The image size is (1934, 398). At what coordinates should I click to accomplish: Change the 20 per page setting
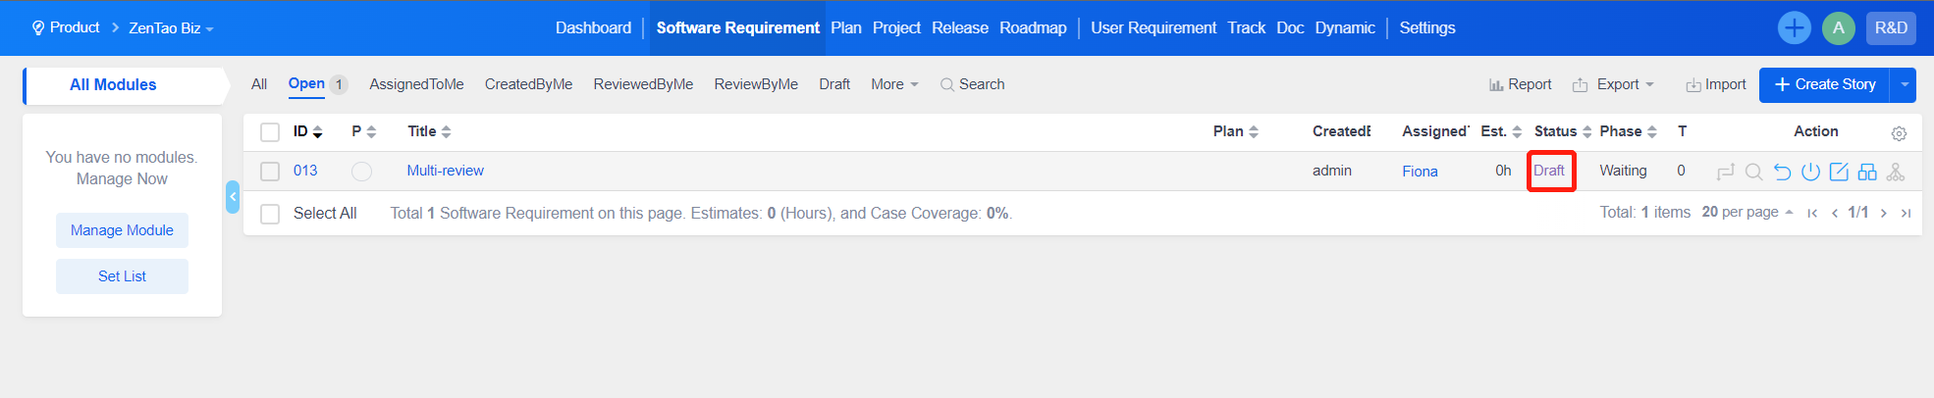coord(1746,212)
